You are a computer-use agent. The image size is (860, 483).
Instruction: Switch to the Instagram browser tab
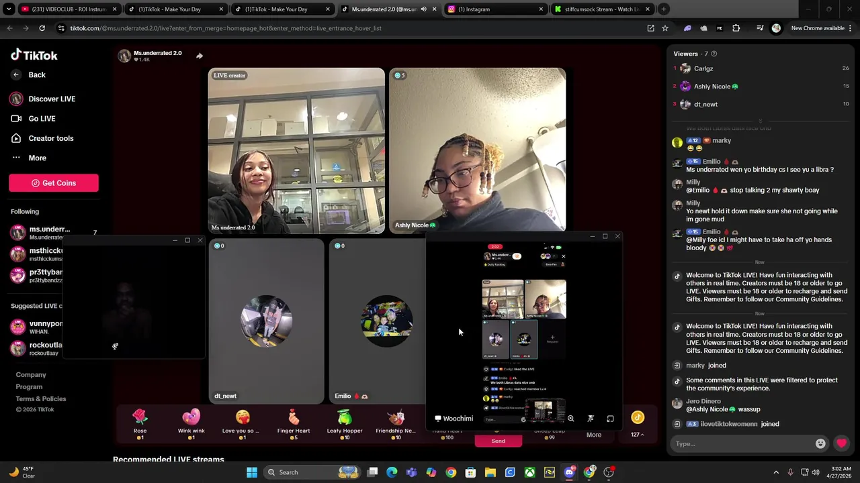(495, 9)
